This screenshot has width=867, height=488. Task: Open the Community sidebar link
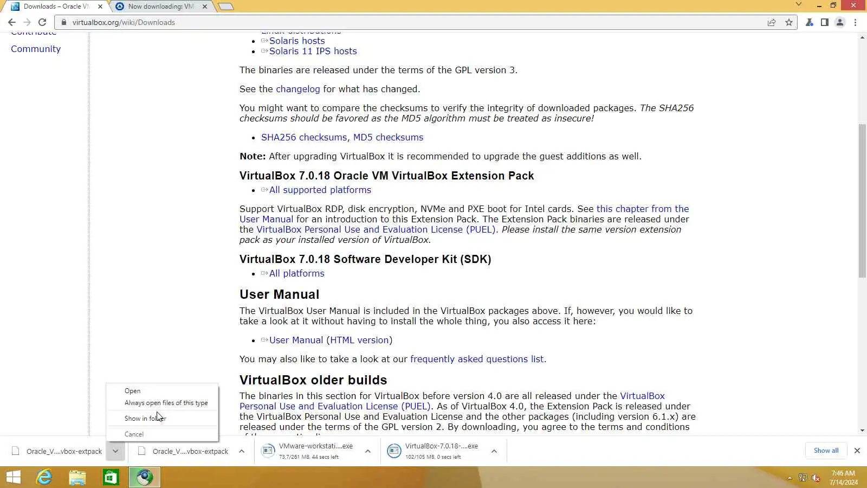pos(36,49)
